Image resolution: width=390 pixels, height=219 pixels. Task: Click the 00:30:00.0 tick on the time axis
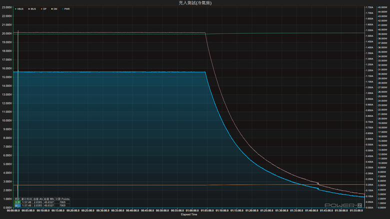[102, 211]
